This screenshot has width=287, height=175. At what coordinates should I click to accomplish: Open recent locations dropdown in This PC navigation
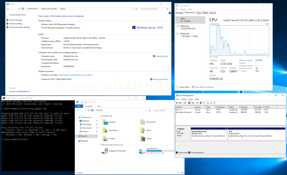85,110
